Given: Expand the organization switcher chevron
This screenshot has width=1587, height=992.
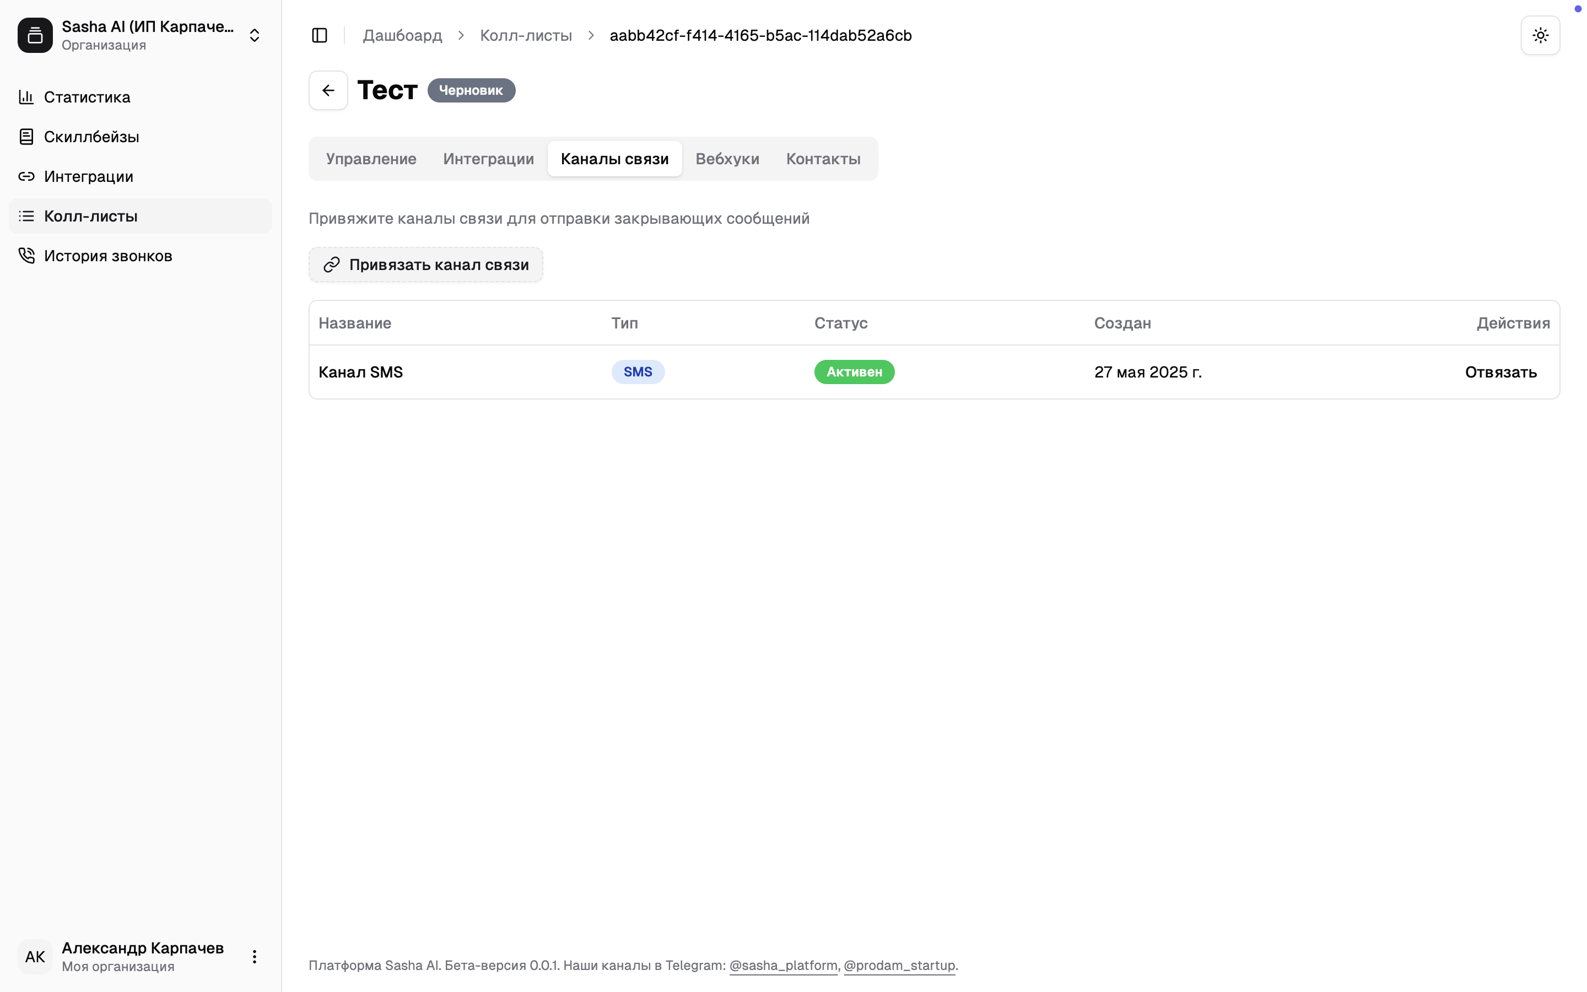Looking at the screenshot, I should 255,35.
